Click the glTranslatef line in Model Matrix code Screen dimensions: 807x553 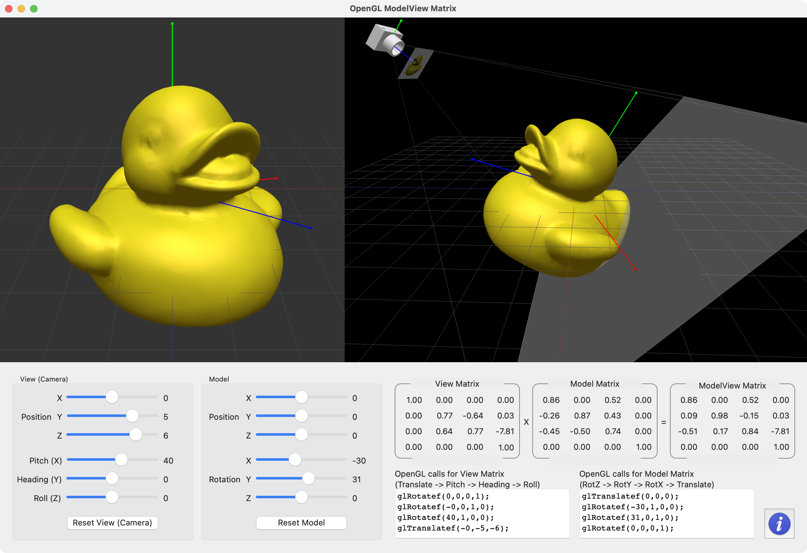tap(630, 496)
